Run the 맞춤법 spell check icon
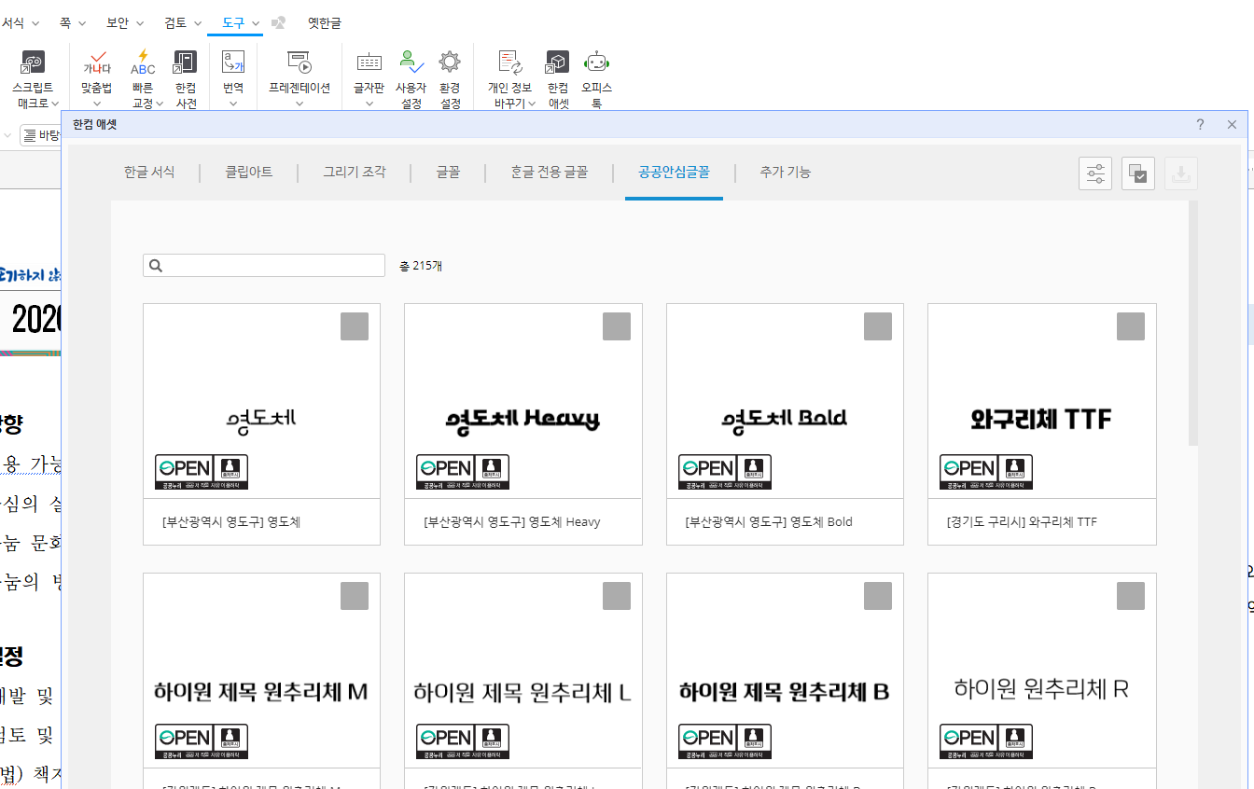The height and width of the screenshot is (789, 1254). point(97,62)
